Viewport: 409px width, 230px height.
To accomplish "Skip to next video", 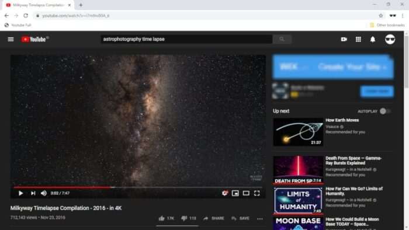I will [33, 193].
